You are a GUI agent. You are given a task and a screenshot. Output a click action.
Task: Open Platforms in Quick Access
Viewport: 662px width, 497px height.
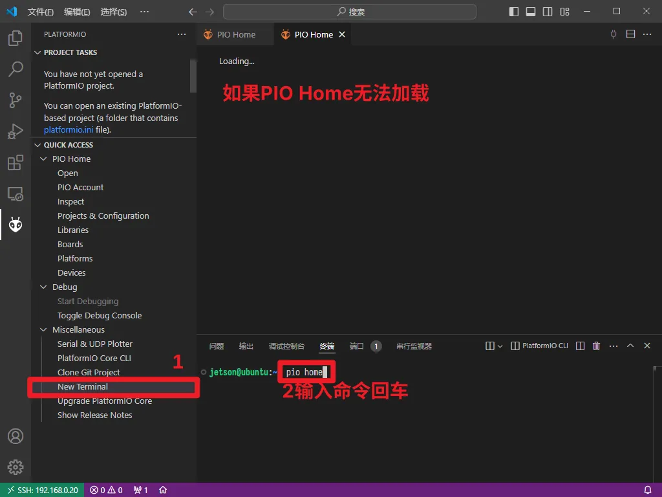coord(75,258)
